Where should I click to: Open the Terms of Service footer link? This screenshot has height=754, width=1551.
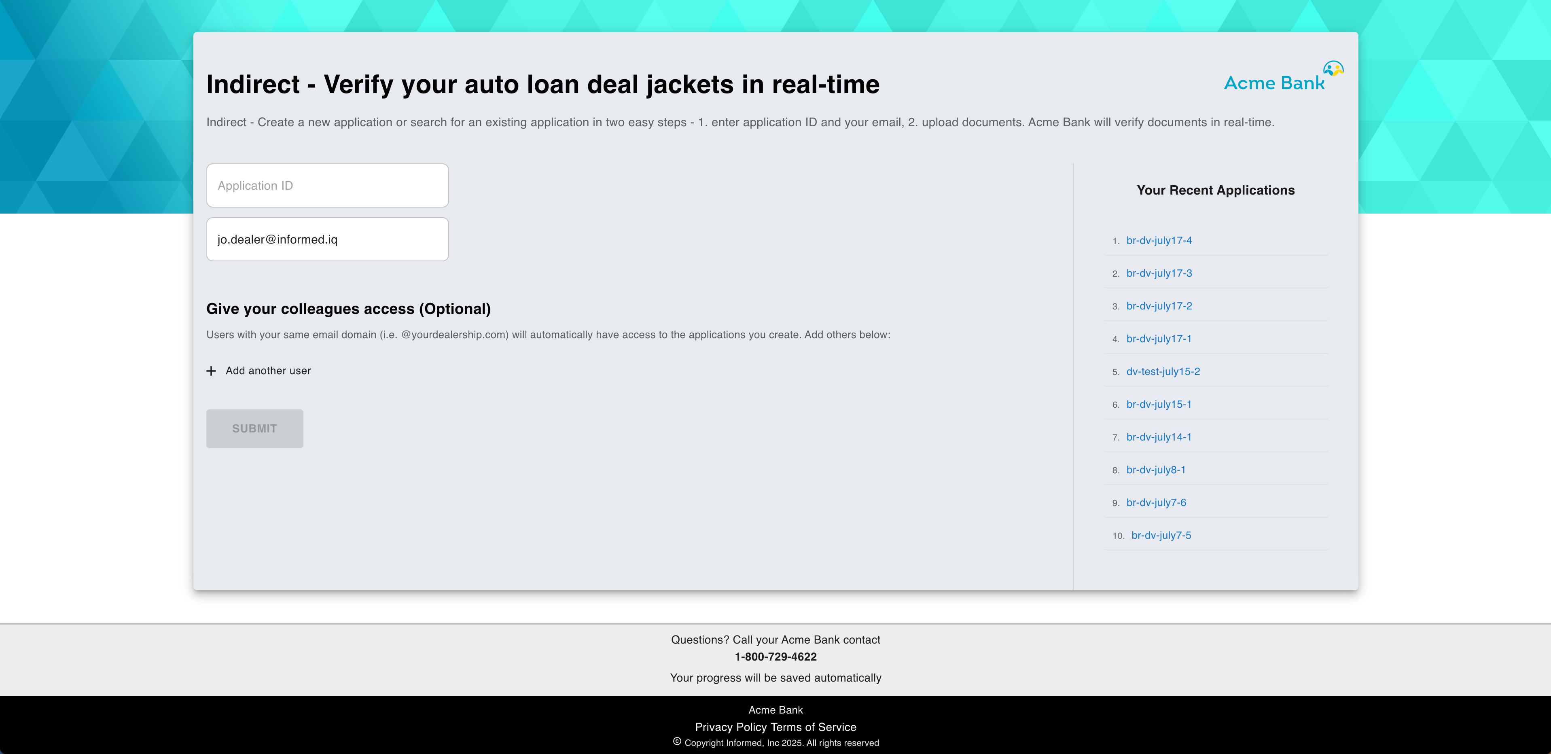pos(813,727)
